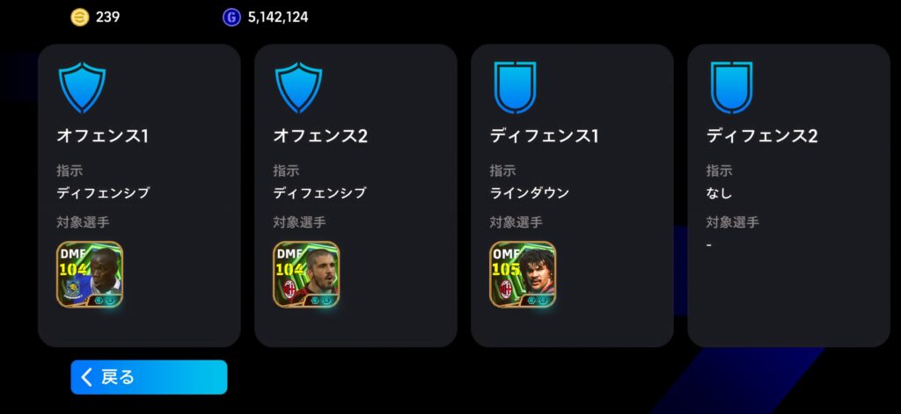Tap the GP balance 5,142,124
901x414 pixels.
[278, 18]
